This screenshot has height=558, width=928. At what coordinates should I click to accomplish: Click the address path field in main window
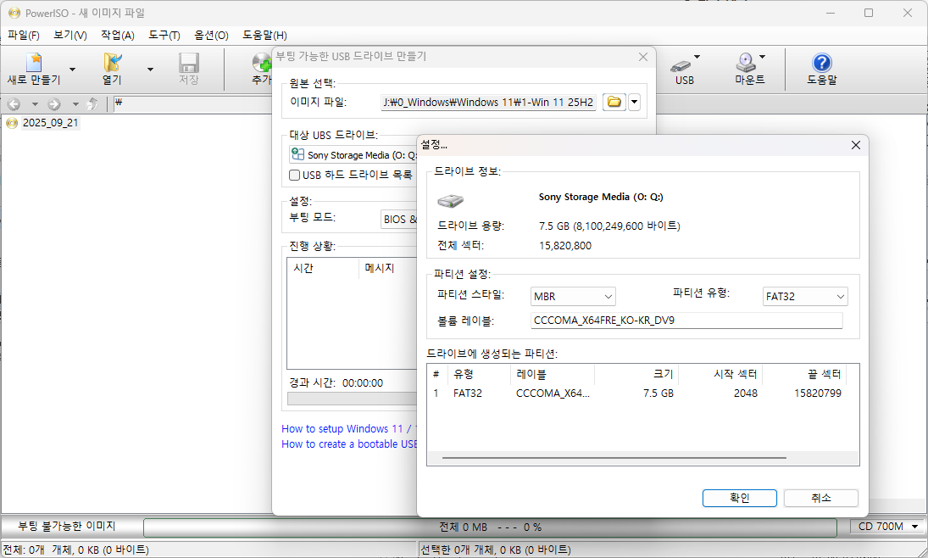click(192, 103)
